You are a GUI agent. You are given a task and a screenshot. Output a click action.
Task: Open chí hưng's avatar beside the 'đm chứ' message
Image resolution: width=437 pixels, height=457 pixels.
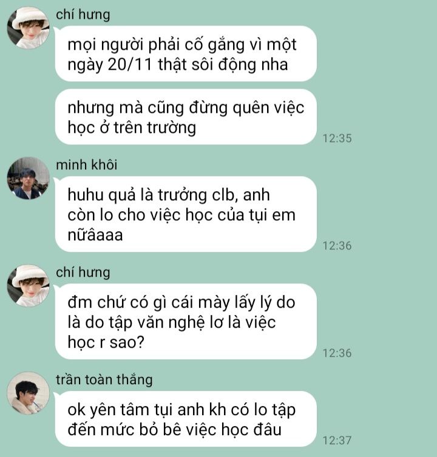tap(29, 286)
